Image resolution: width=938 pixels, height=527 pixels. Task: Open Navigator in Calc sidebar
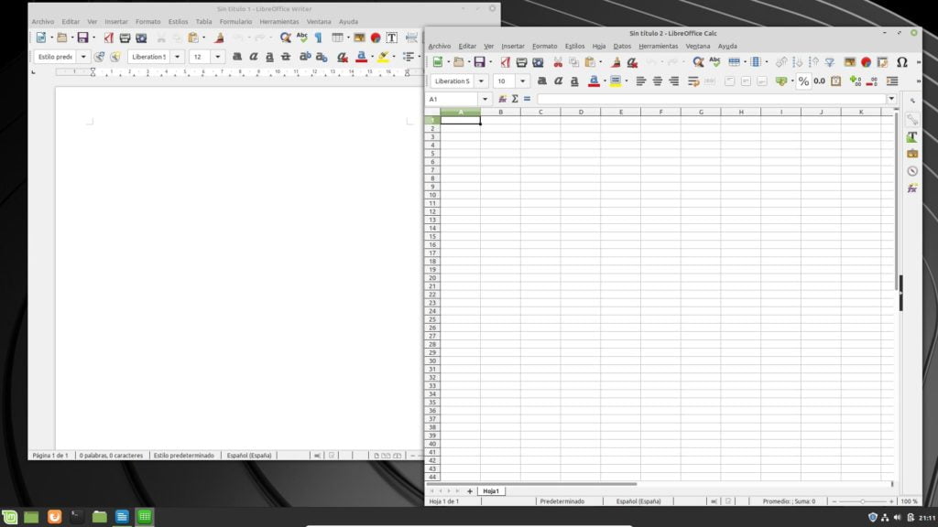[x=912, y=171]
